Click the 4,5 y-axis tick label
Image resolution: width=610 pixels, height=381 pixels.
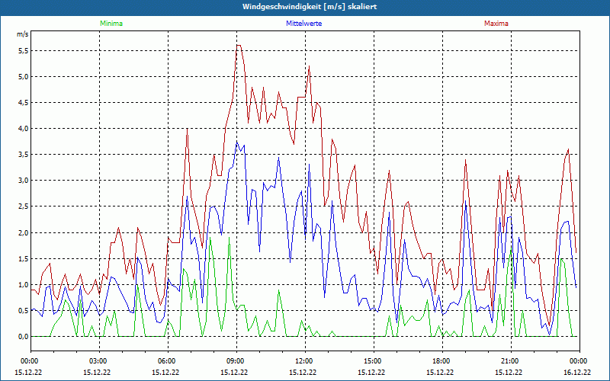click(23, 102)
